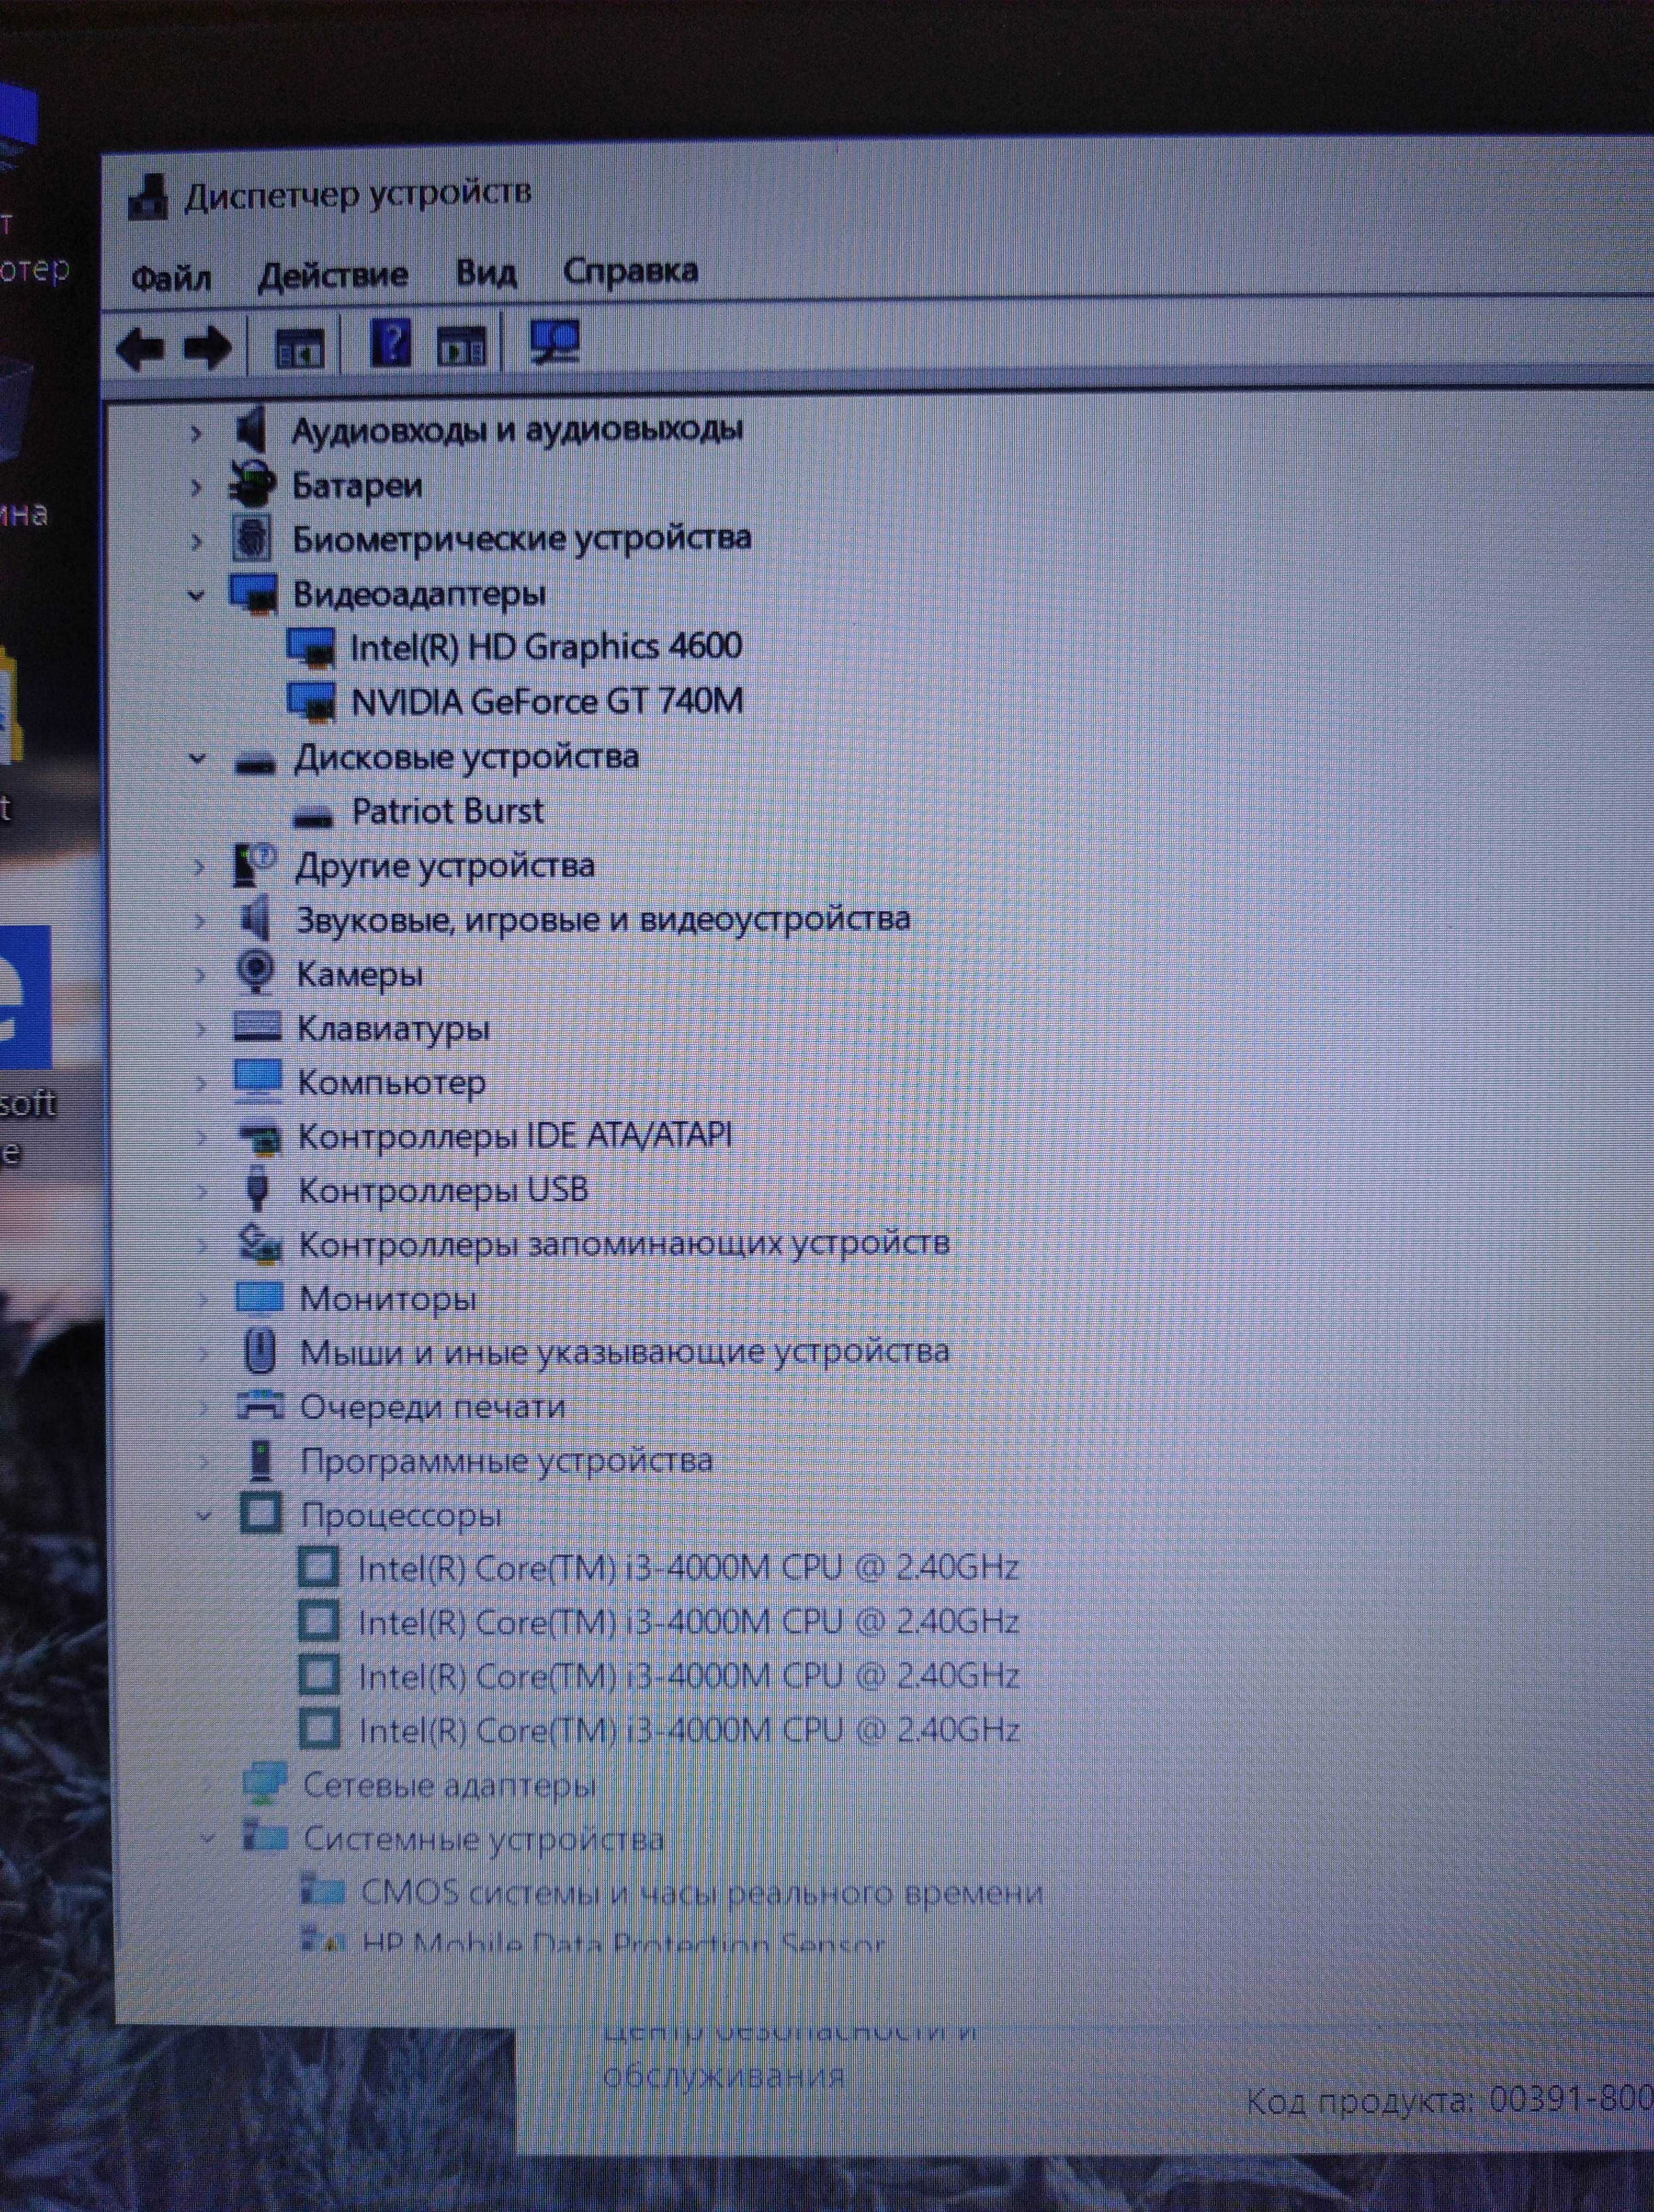Expand the Батареи node
Screen dimensions: 1654x2212
[x=196, y=487]
